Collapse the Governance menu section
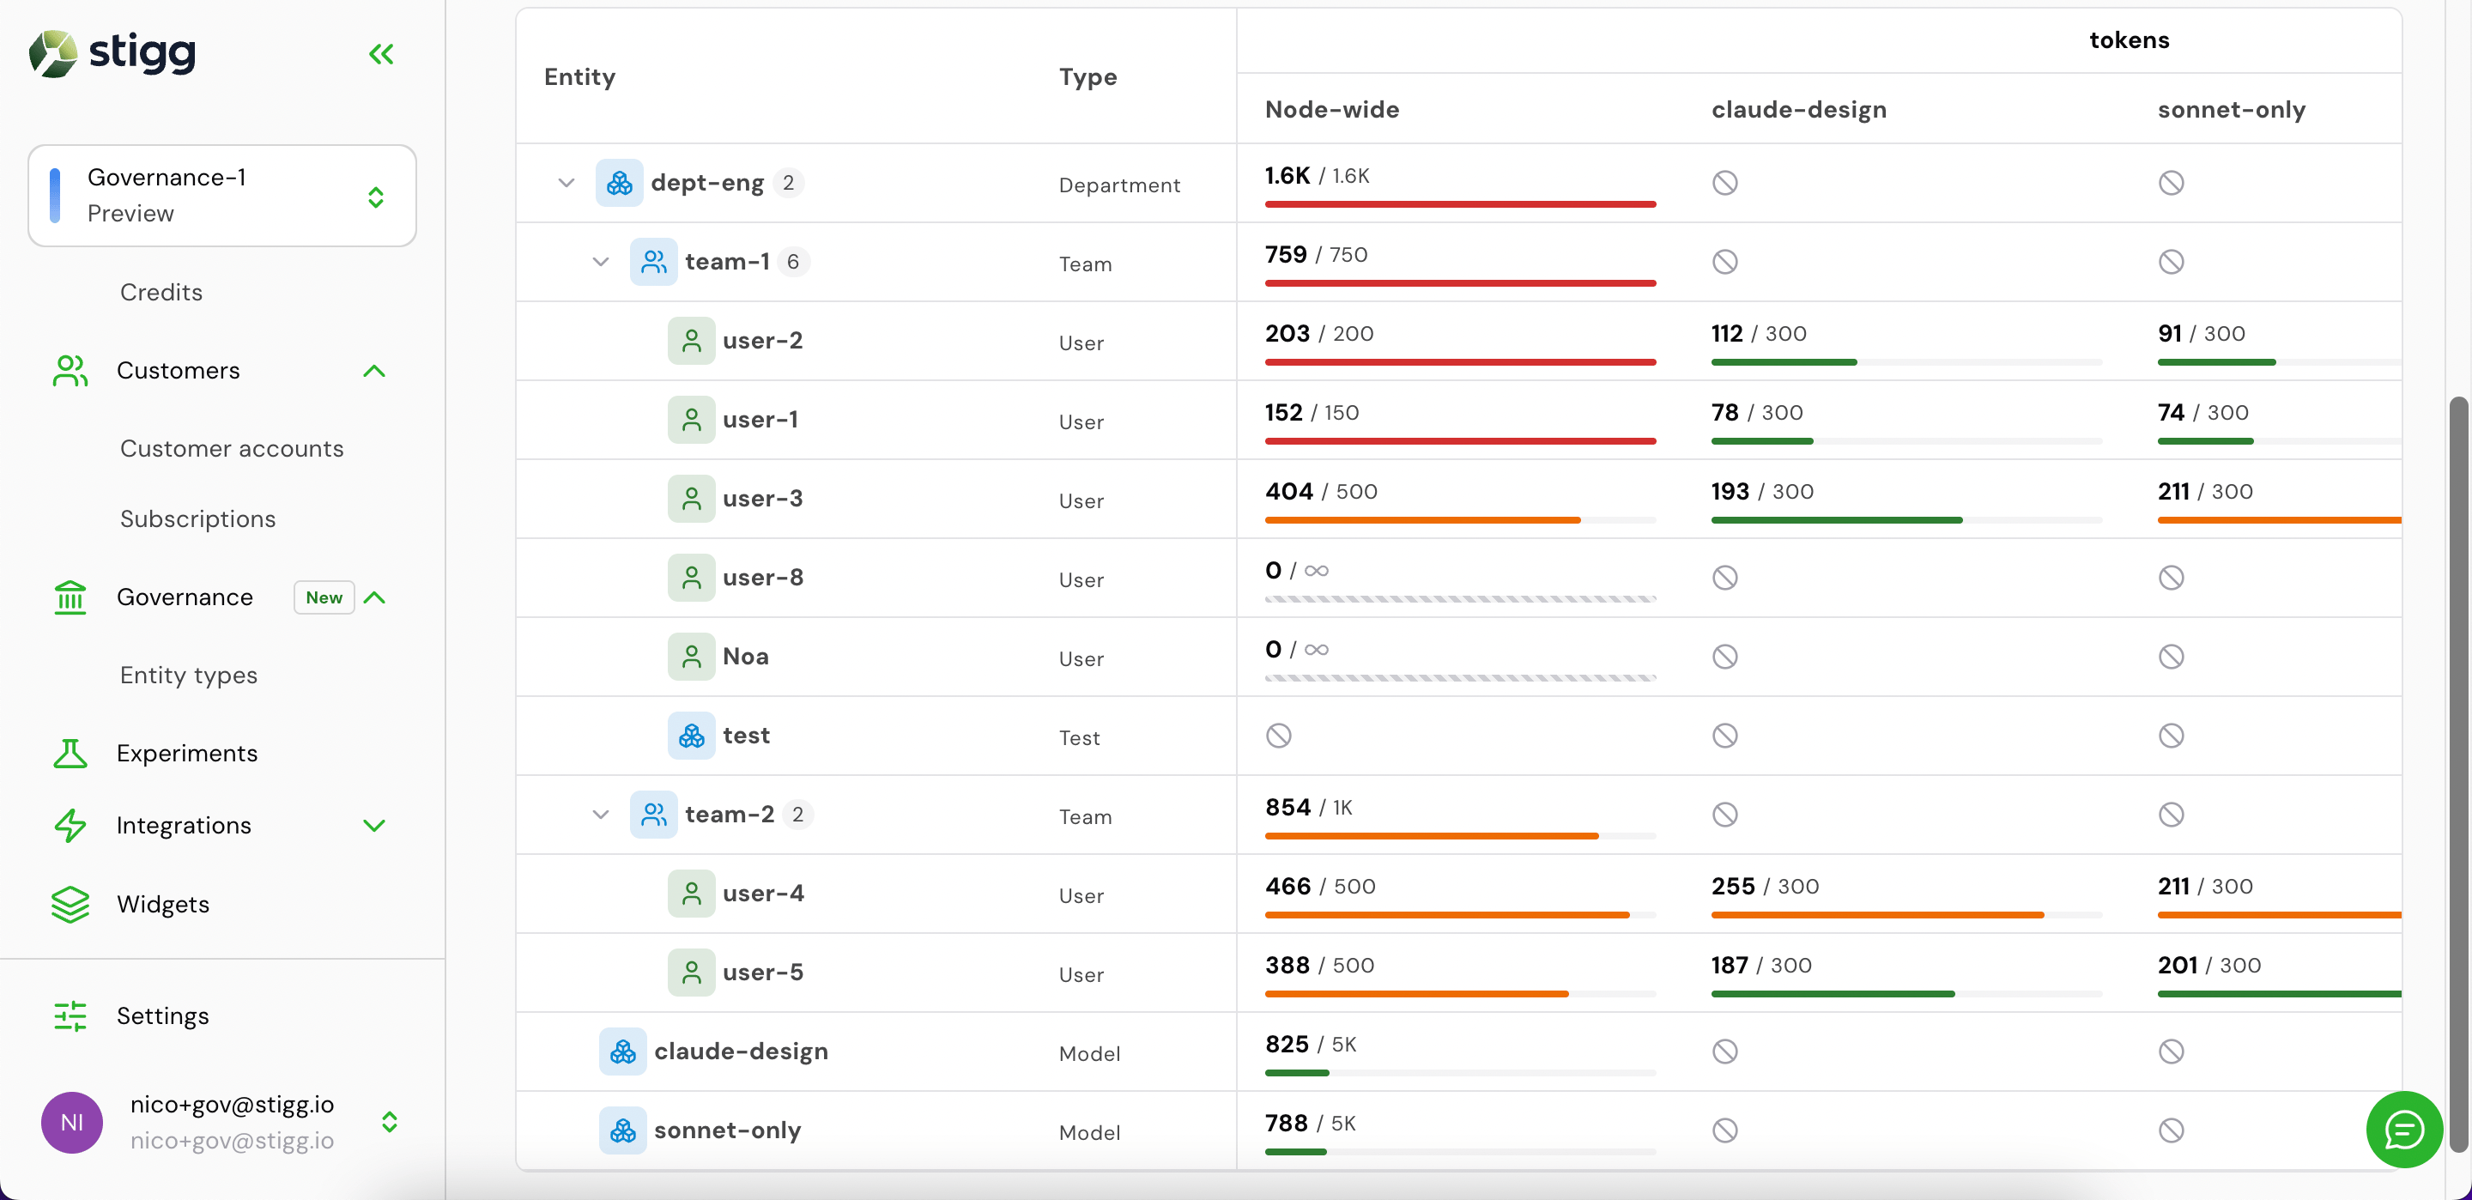The height and width of the screenshot is (1200, 2472). [374, 597]
